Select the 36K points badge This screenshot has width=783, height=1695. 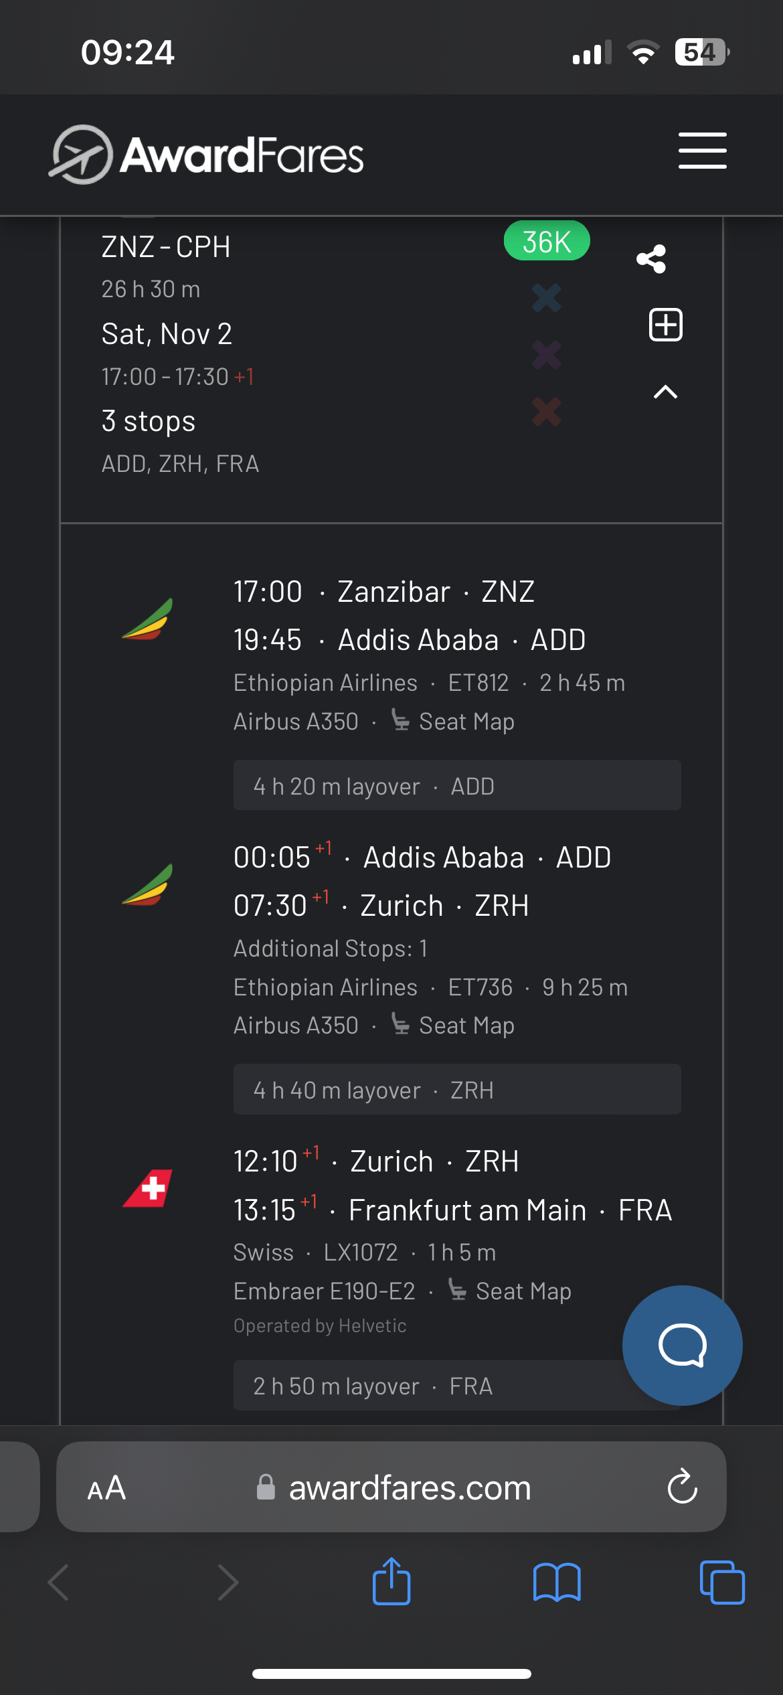(546, 241)
